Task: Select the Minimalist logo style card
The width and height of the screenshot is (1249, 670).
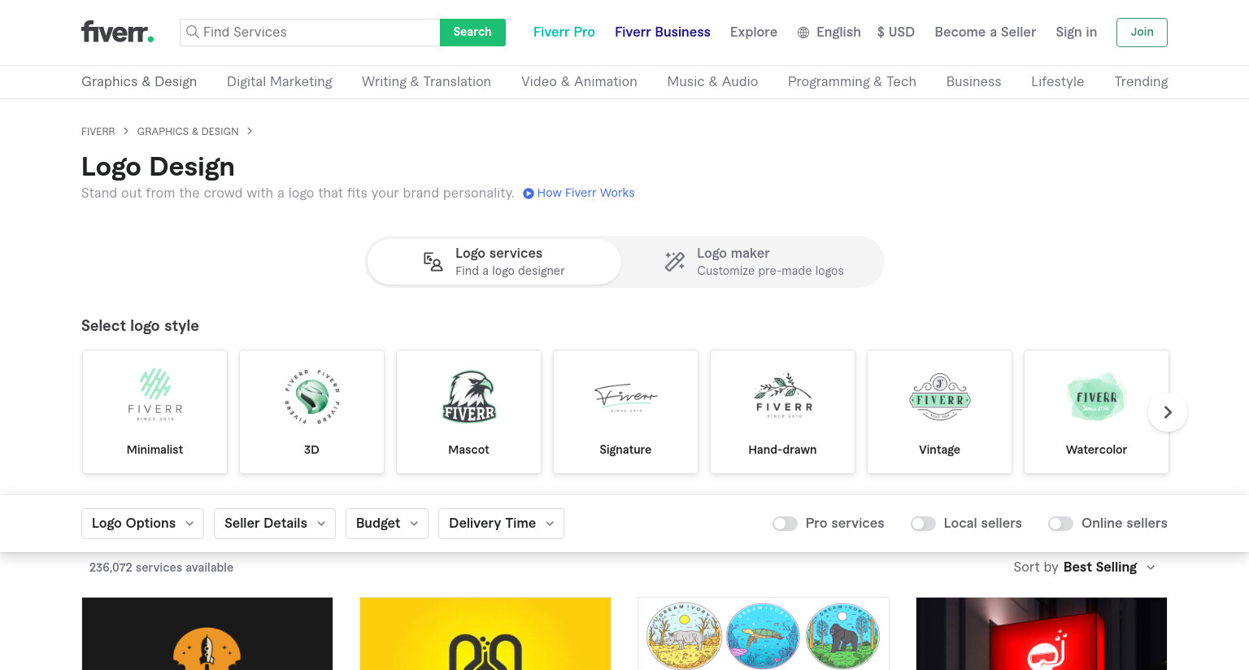Action: click(x=154, y=411)
